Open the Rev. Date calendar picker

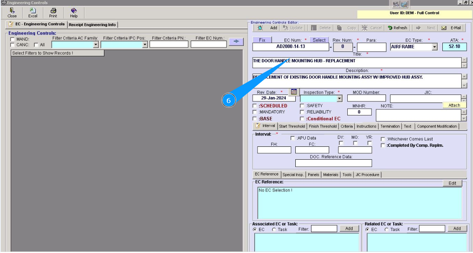pos(294,92)
